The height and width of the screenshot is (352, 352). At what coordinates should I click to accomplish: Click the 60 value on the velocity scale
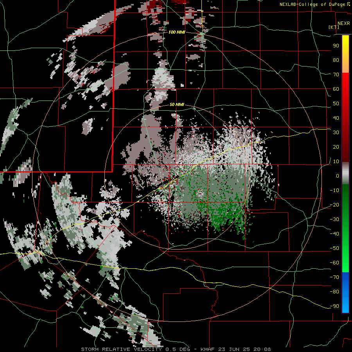click(336, 89)
